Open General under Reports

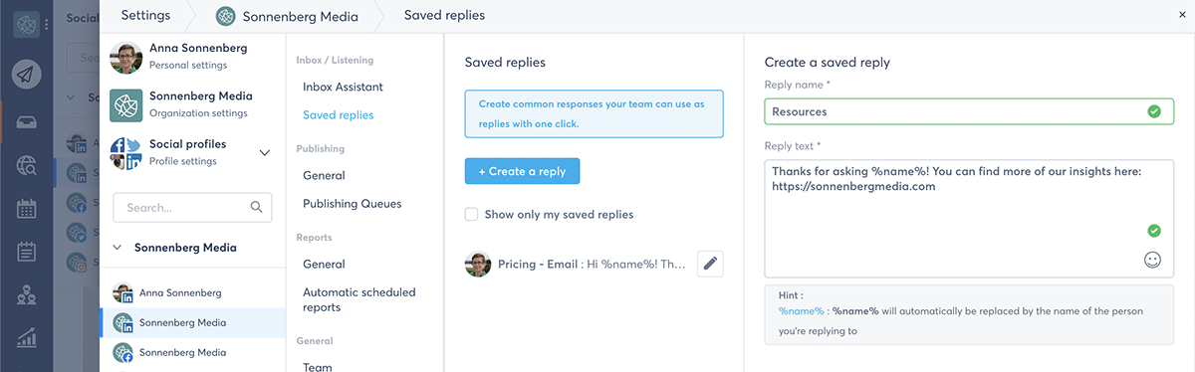coord(324,265)
